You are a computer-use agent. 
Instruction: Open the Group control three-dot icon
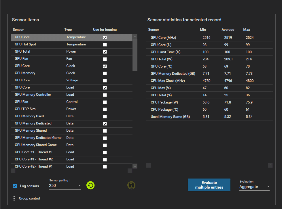click(x=14, y=198)
